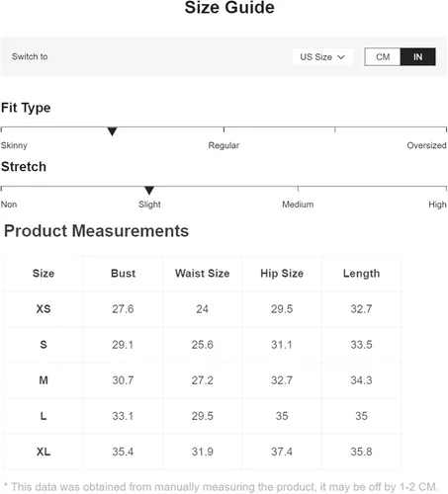The height and width of the screenshot is (494, 448).
Task: Click the Size column header
Action: (44, 274)
